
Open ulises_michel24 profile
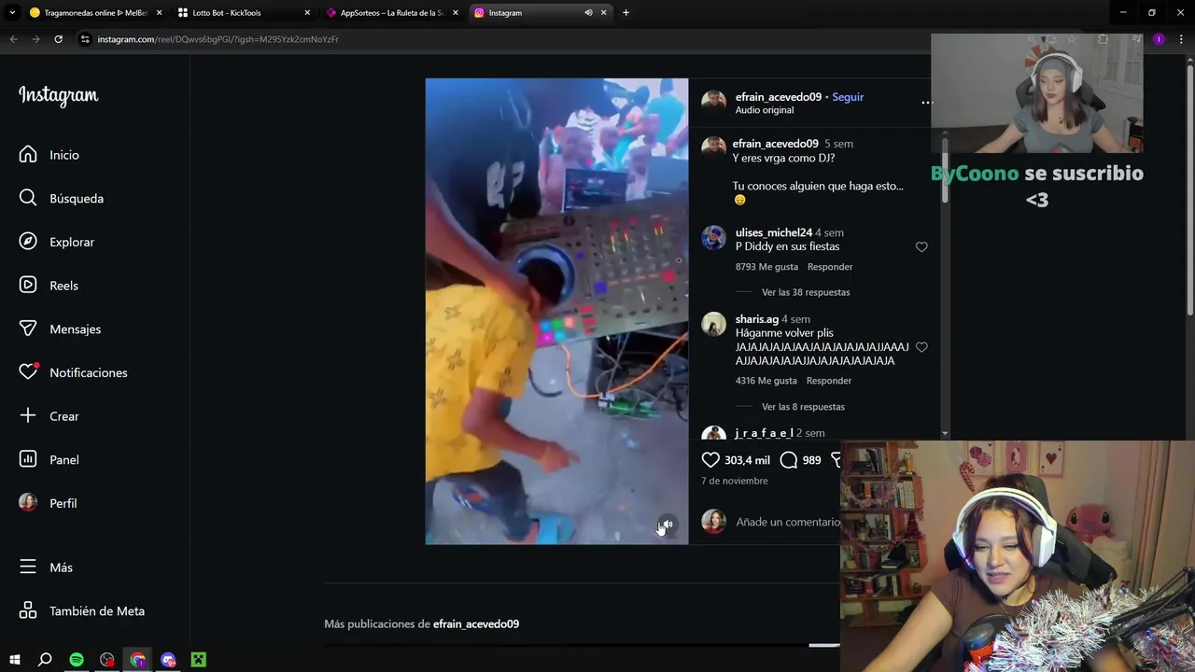tap(773, 232)
